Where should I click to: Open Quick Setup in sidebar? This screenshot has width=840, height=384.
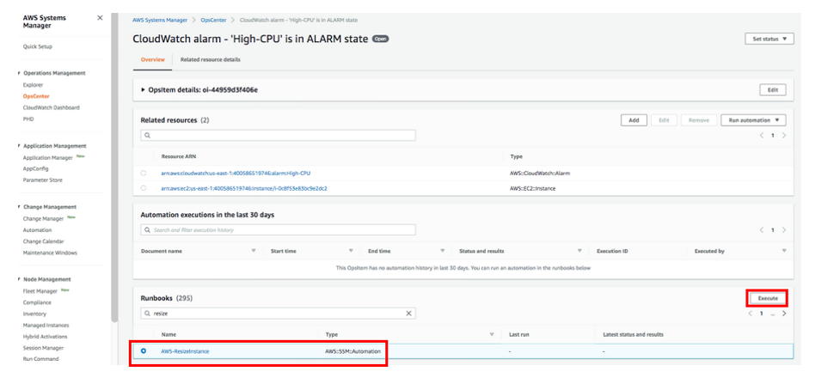[38, 46]
